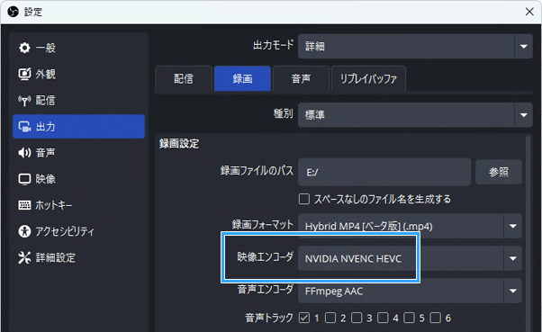Uncheck audio track 1 checkbox
The height and width of the screenshot is (332, 542).
[x=304, y=318]
